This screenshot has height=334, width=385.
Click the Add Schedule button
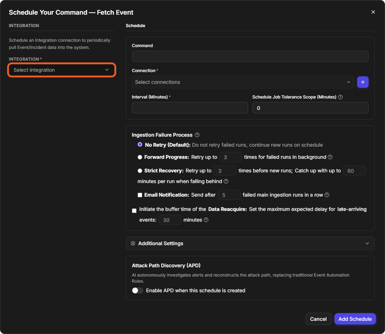pos(355,319)
